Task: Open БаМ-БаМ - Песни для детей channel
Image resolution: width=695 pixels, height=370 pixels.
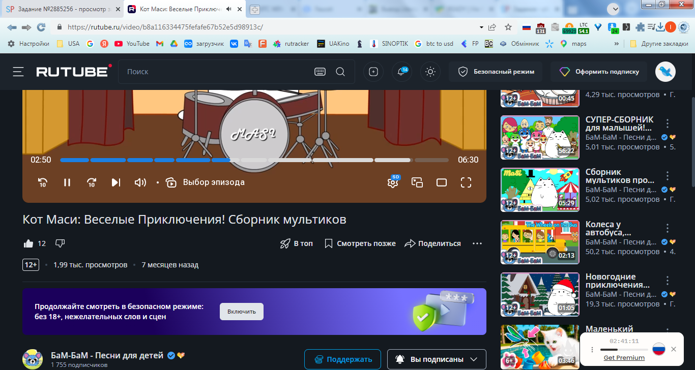Action: coord(107,355)
